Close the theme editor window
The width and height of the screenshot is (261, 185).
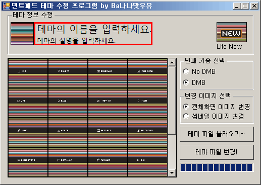pos(254,6)
